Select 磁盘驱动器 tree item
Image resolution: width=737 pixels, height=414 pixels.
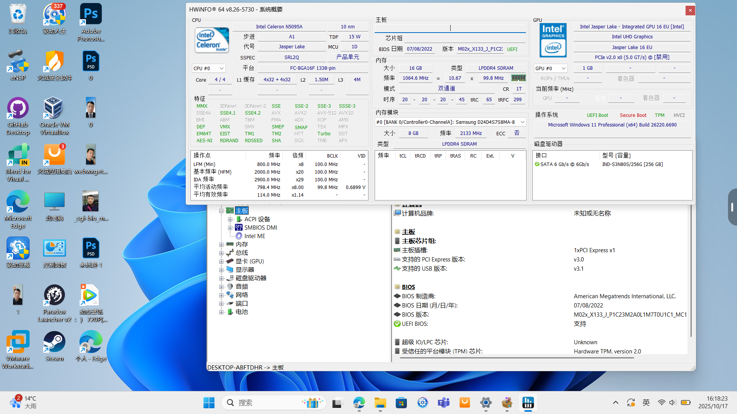pos(251,278)
